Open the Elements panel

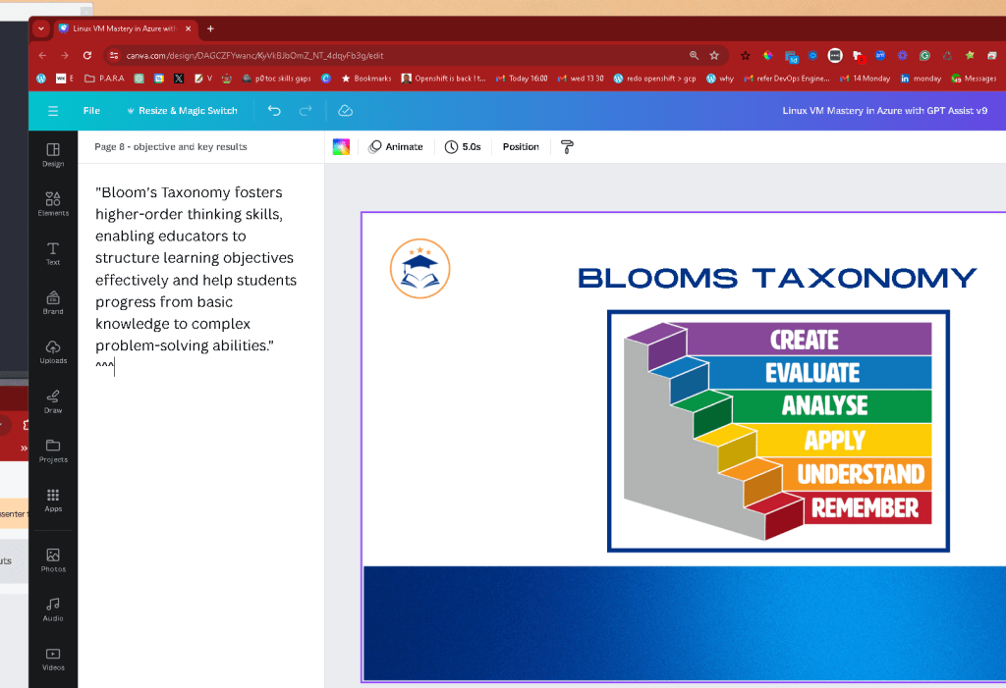[x=53, y=204]
